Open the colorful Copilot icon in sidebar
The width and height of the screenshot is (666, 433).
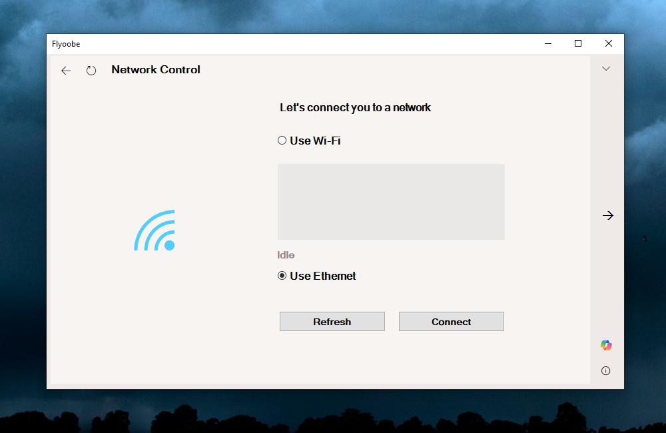606,345
